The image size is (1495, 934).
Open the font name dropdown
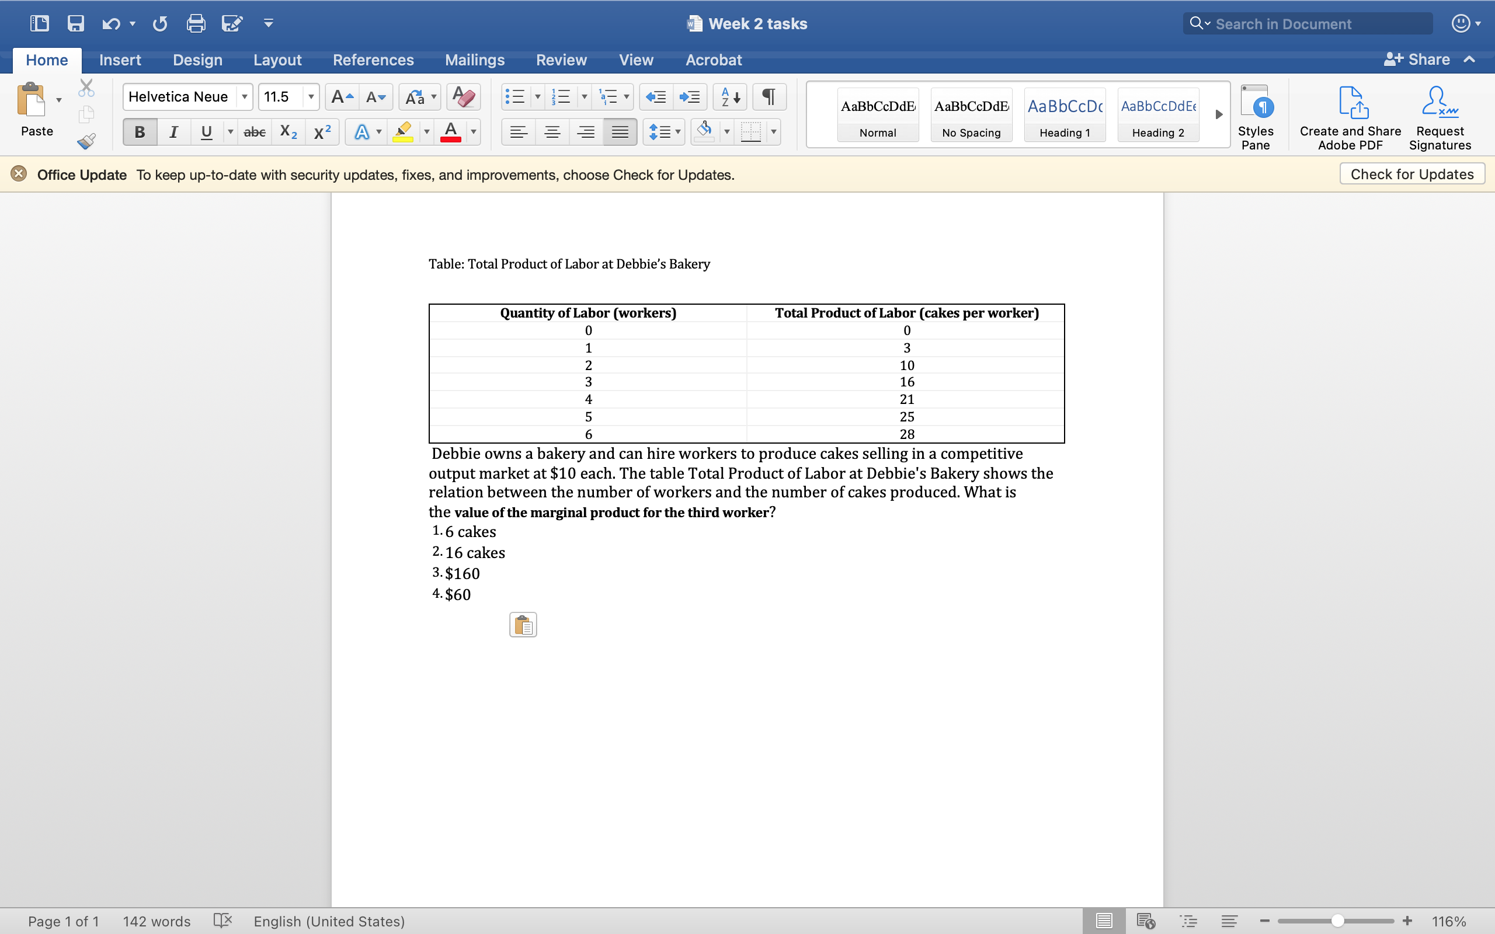coord(244,96)
